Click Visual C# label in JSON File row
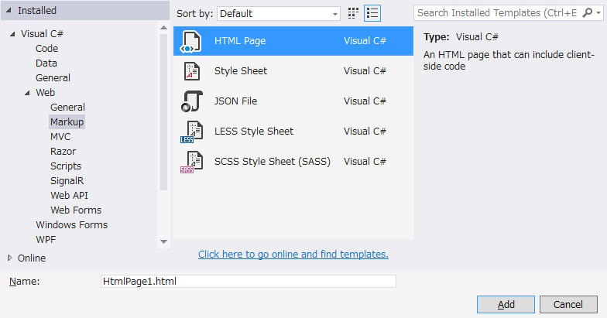 tap(365, 101)
